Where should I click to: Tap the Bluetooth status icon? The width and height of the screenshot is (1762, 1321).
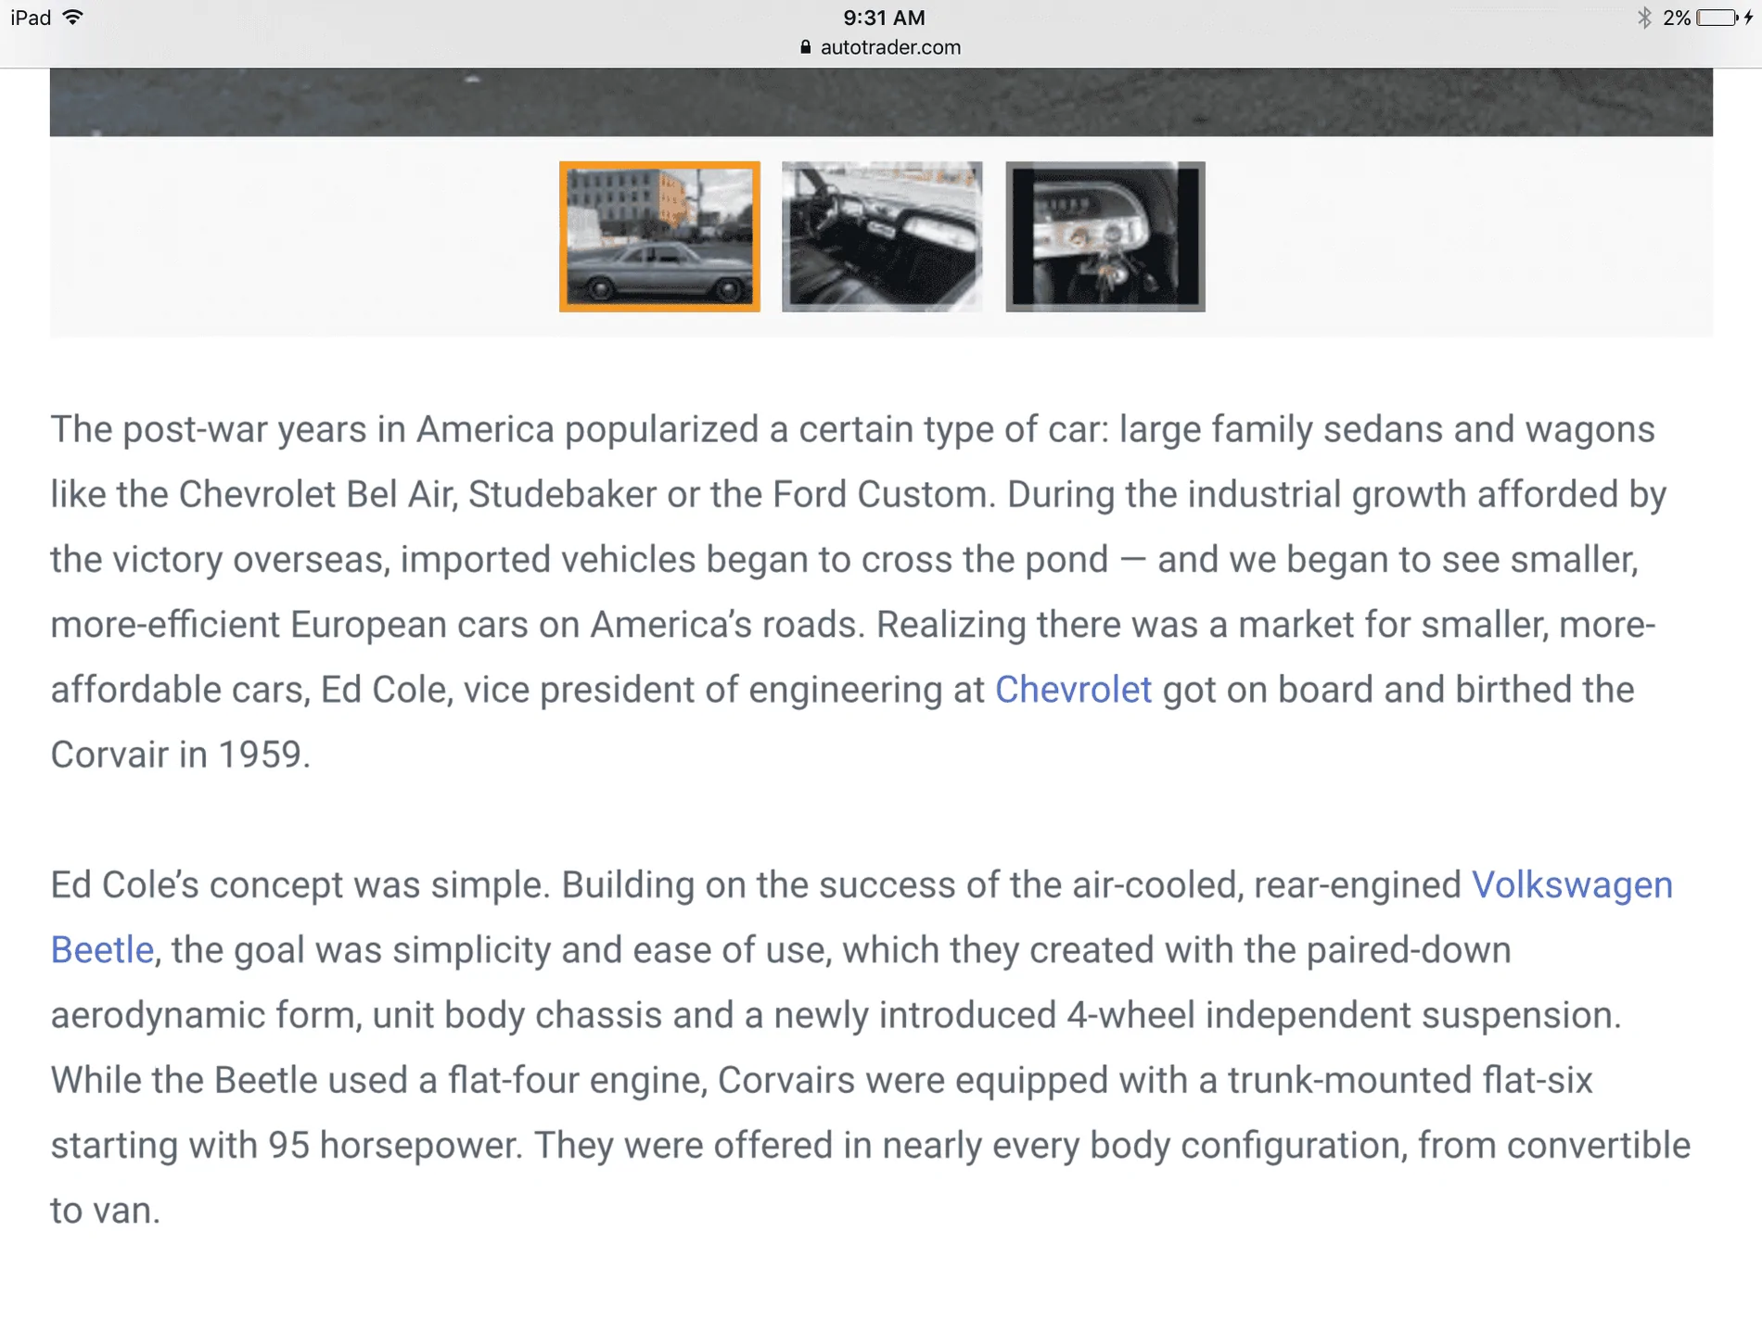click(x=1644, y=18)
